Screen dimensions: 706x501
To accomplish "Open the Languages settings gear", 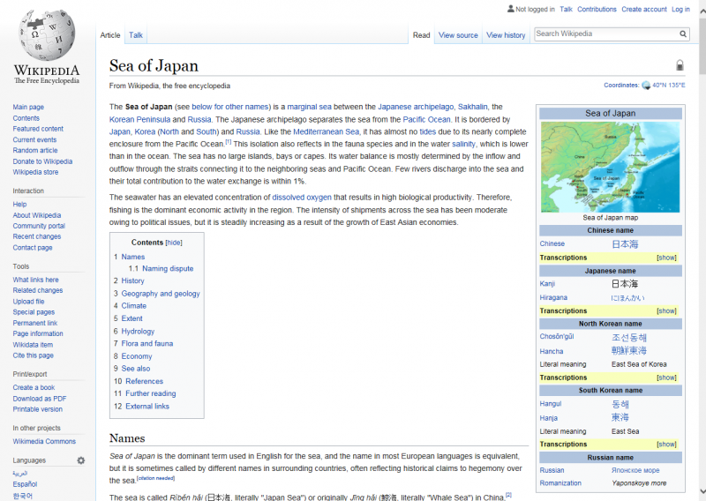I will [81, 460].
